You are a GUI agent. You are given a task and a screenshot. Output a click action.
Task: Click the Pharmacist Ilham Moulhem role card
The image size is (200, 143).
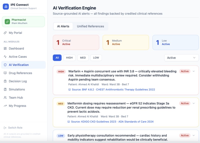pyautogui.click(x=23, y=21)
